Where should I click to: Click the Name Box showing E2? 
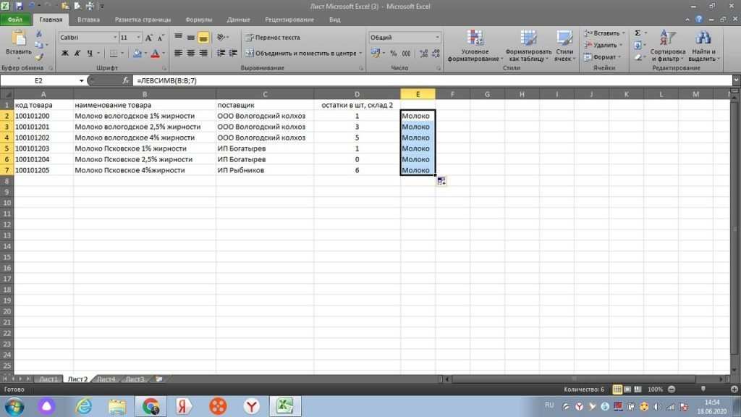click(39, 81)
